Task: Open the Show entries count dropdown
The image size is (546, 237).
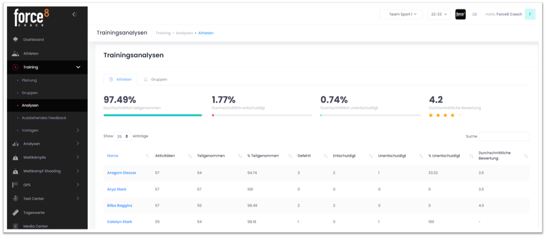Action: [122, 136]
